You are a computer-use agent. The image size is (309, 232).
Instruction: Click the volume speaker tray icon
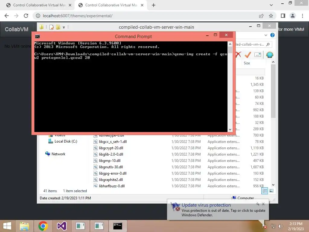281,226
